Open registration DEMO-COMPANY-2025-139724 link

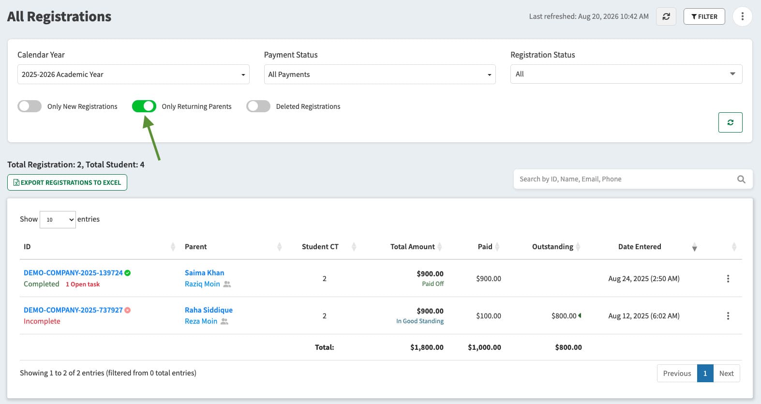[x=73, y=273]
